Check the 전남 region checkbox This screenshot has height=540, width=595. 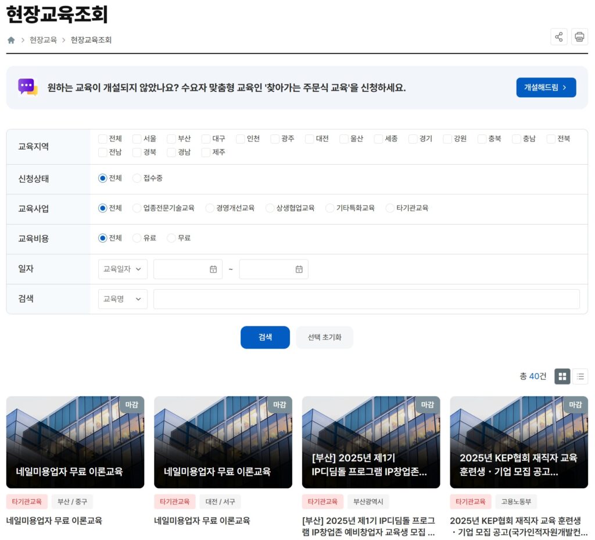tap(102, 152)
